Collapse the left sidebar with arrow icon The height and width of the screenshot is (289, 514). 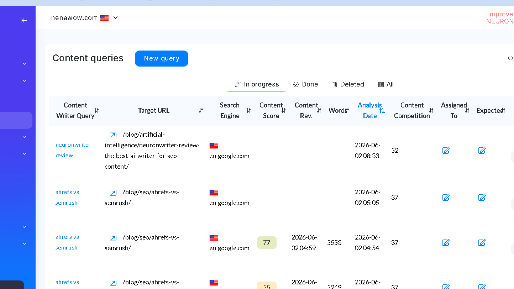[x=24, y=20]
